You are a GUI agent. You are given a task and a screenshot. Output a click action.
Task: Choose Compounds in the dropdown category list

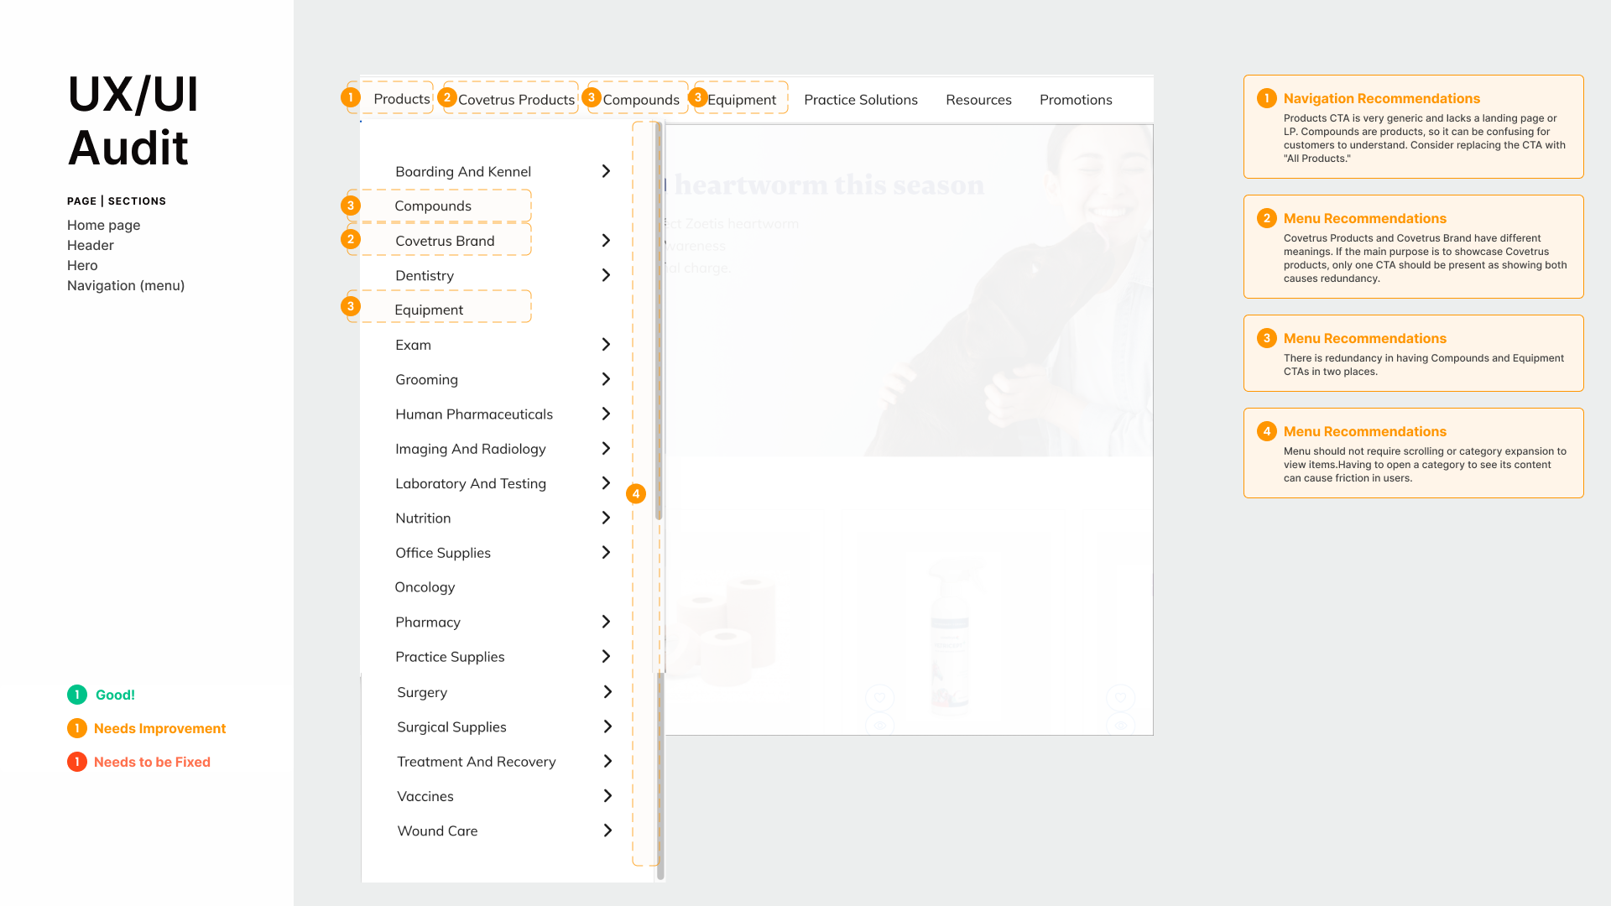click(x=433, y=206)
